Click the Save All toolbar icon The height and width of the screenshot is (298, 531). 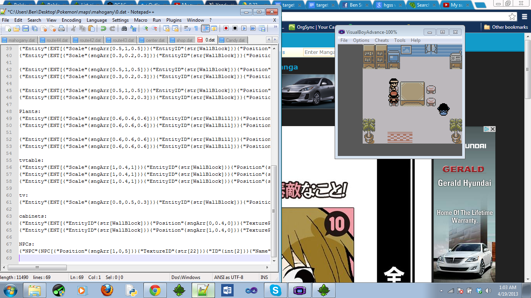tap(34, 28)
